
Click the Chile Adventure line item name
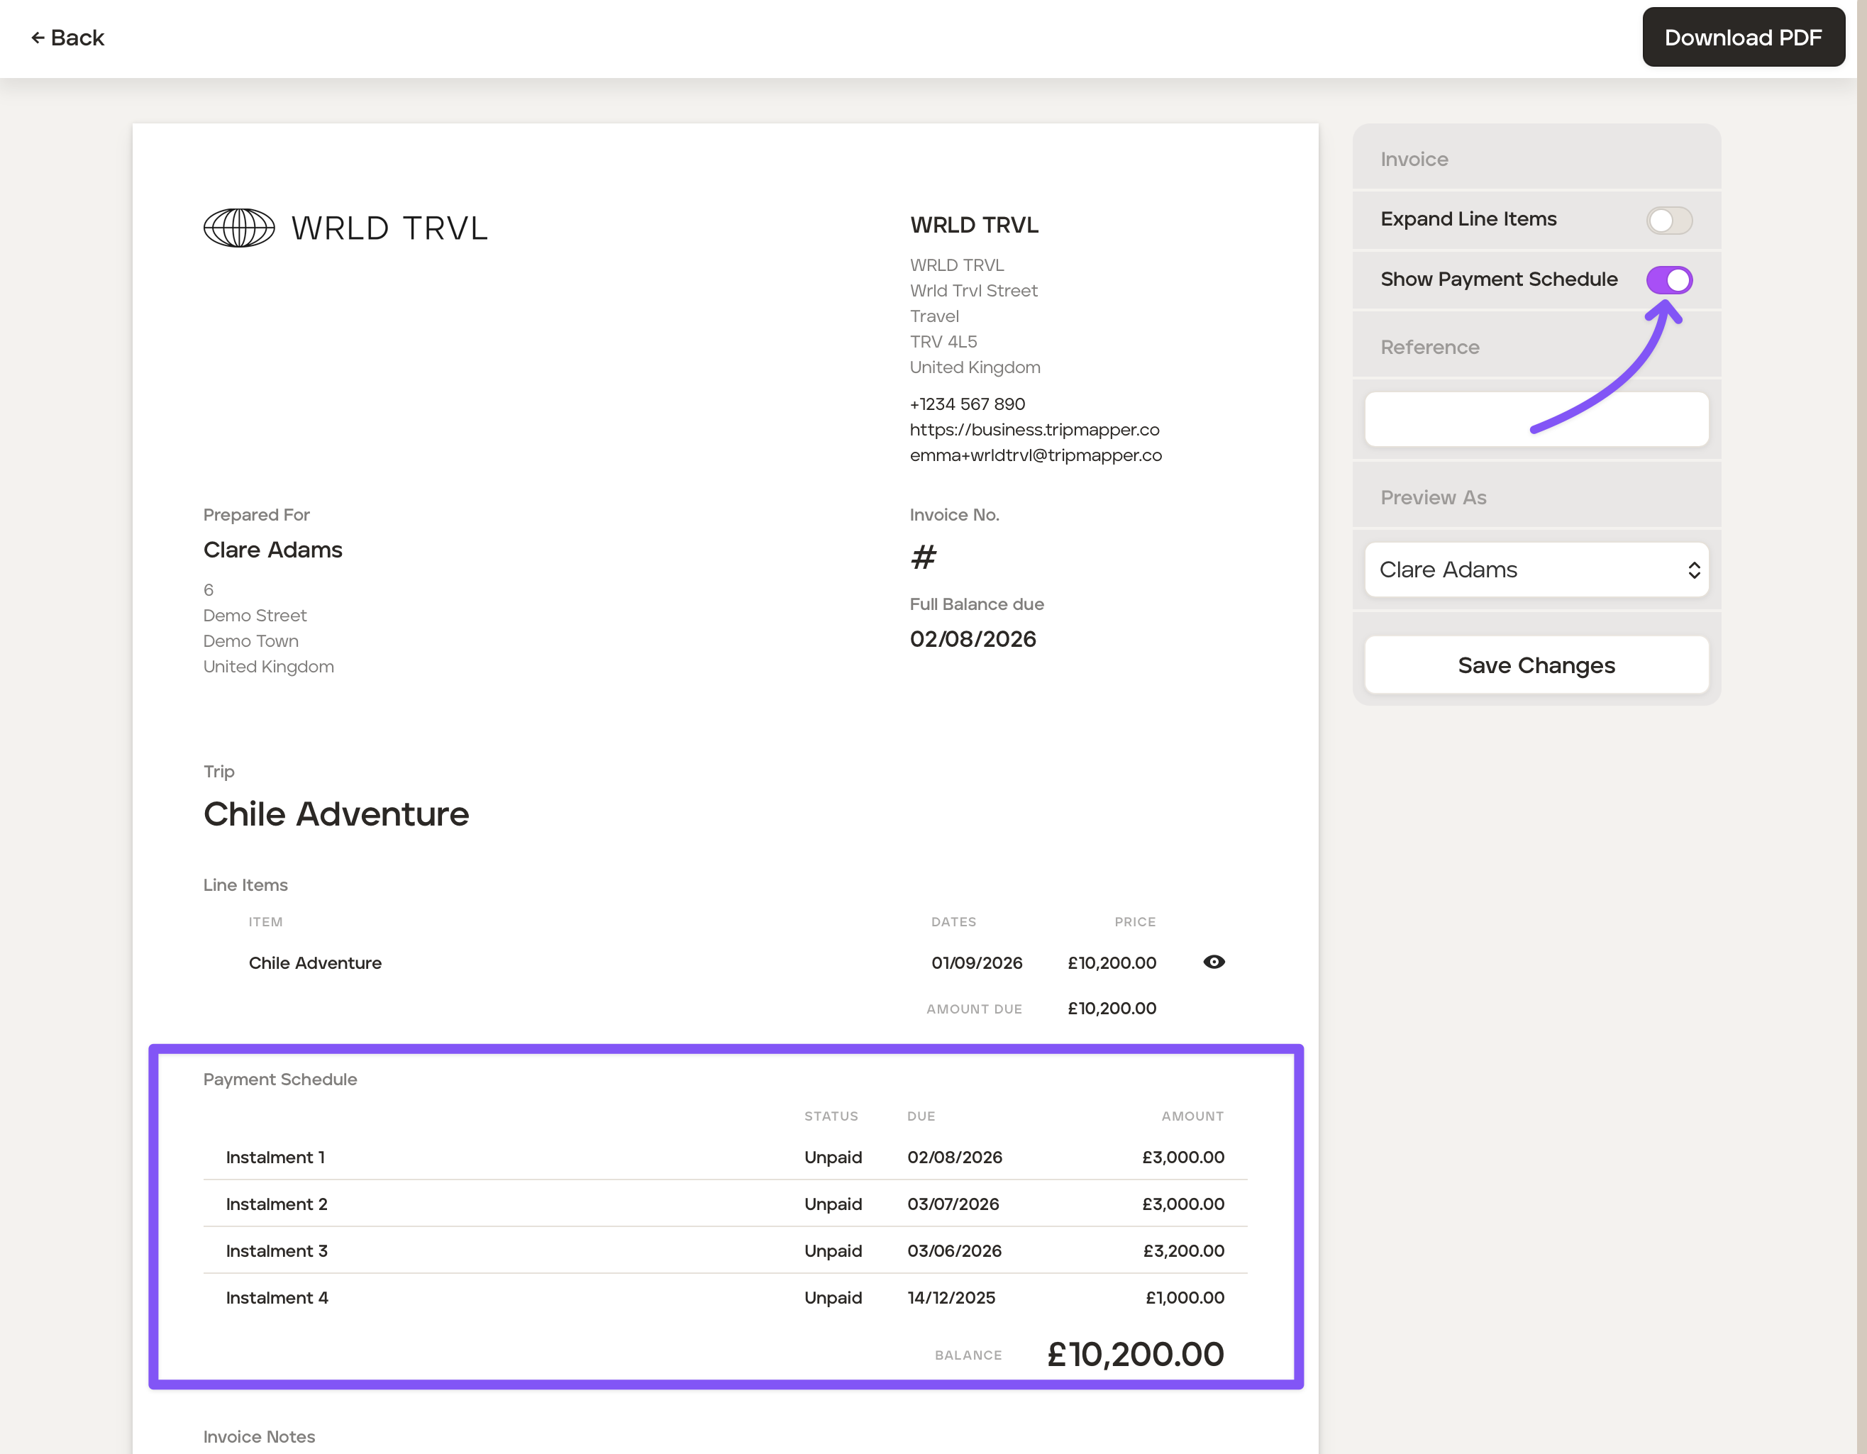tap(314, 962)
